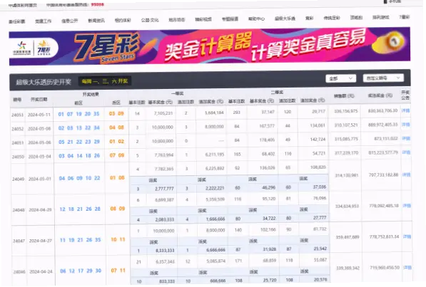
Task: Click front-zone ball 30 in draw 24046
Action: (x=98, y=271)
